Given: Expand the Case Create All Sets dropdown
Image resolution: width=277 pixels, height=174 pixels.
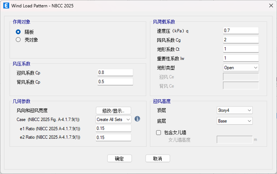Looking at the screenshot, I should [113, 119].
